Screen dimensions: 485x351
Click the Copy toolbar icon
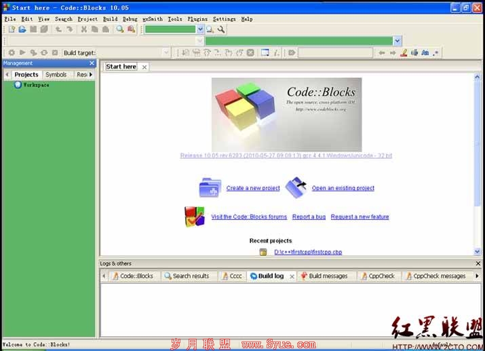95,29
